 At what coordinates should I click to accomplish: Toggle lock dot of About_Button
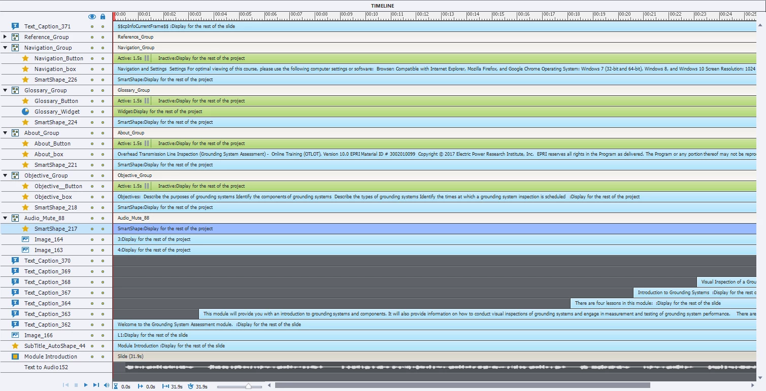pyautogui.click(x=103, y=143)
